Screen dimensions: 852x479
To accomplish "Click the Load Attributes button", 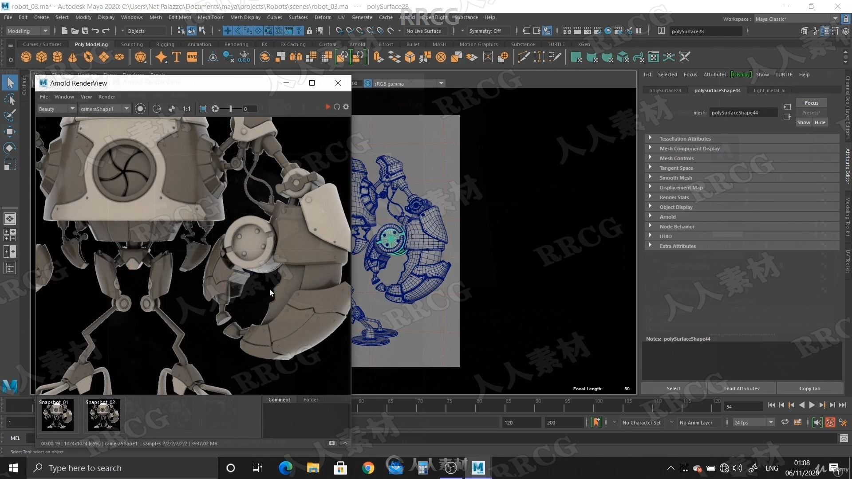I will click(742, 389).
